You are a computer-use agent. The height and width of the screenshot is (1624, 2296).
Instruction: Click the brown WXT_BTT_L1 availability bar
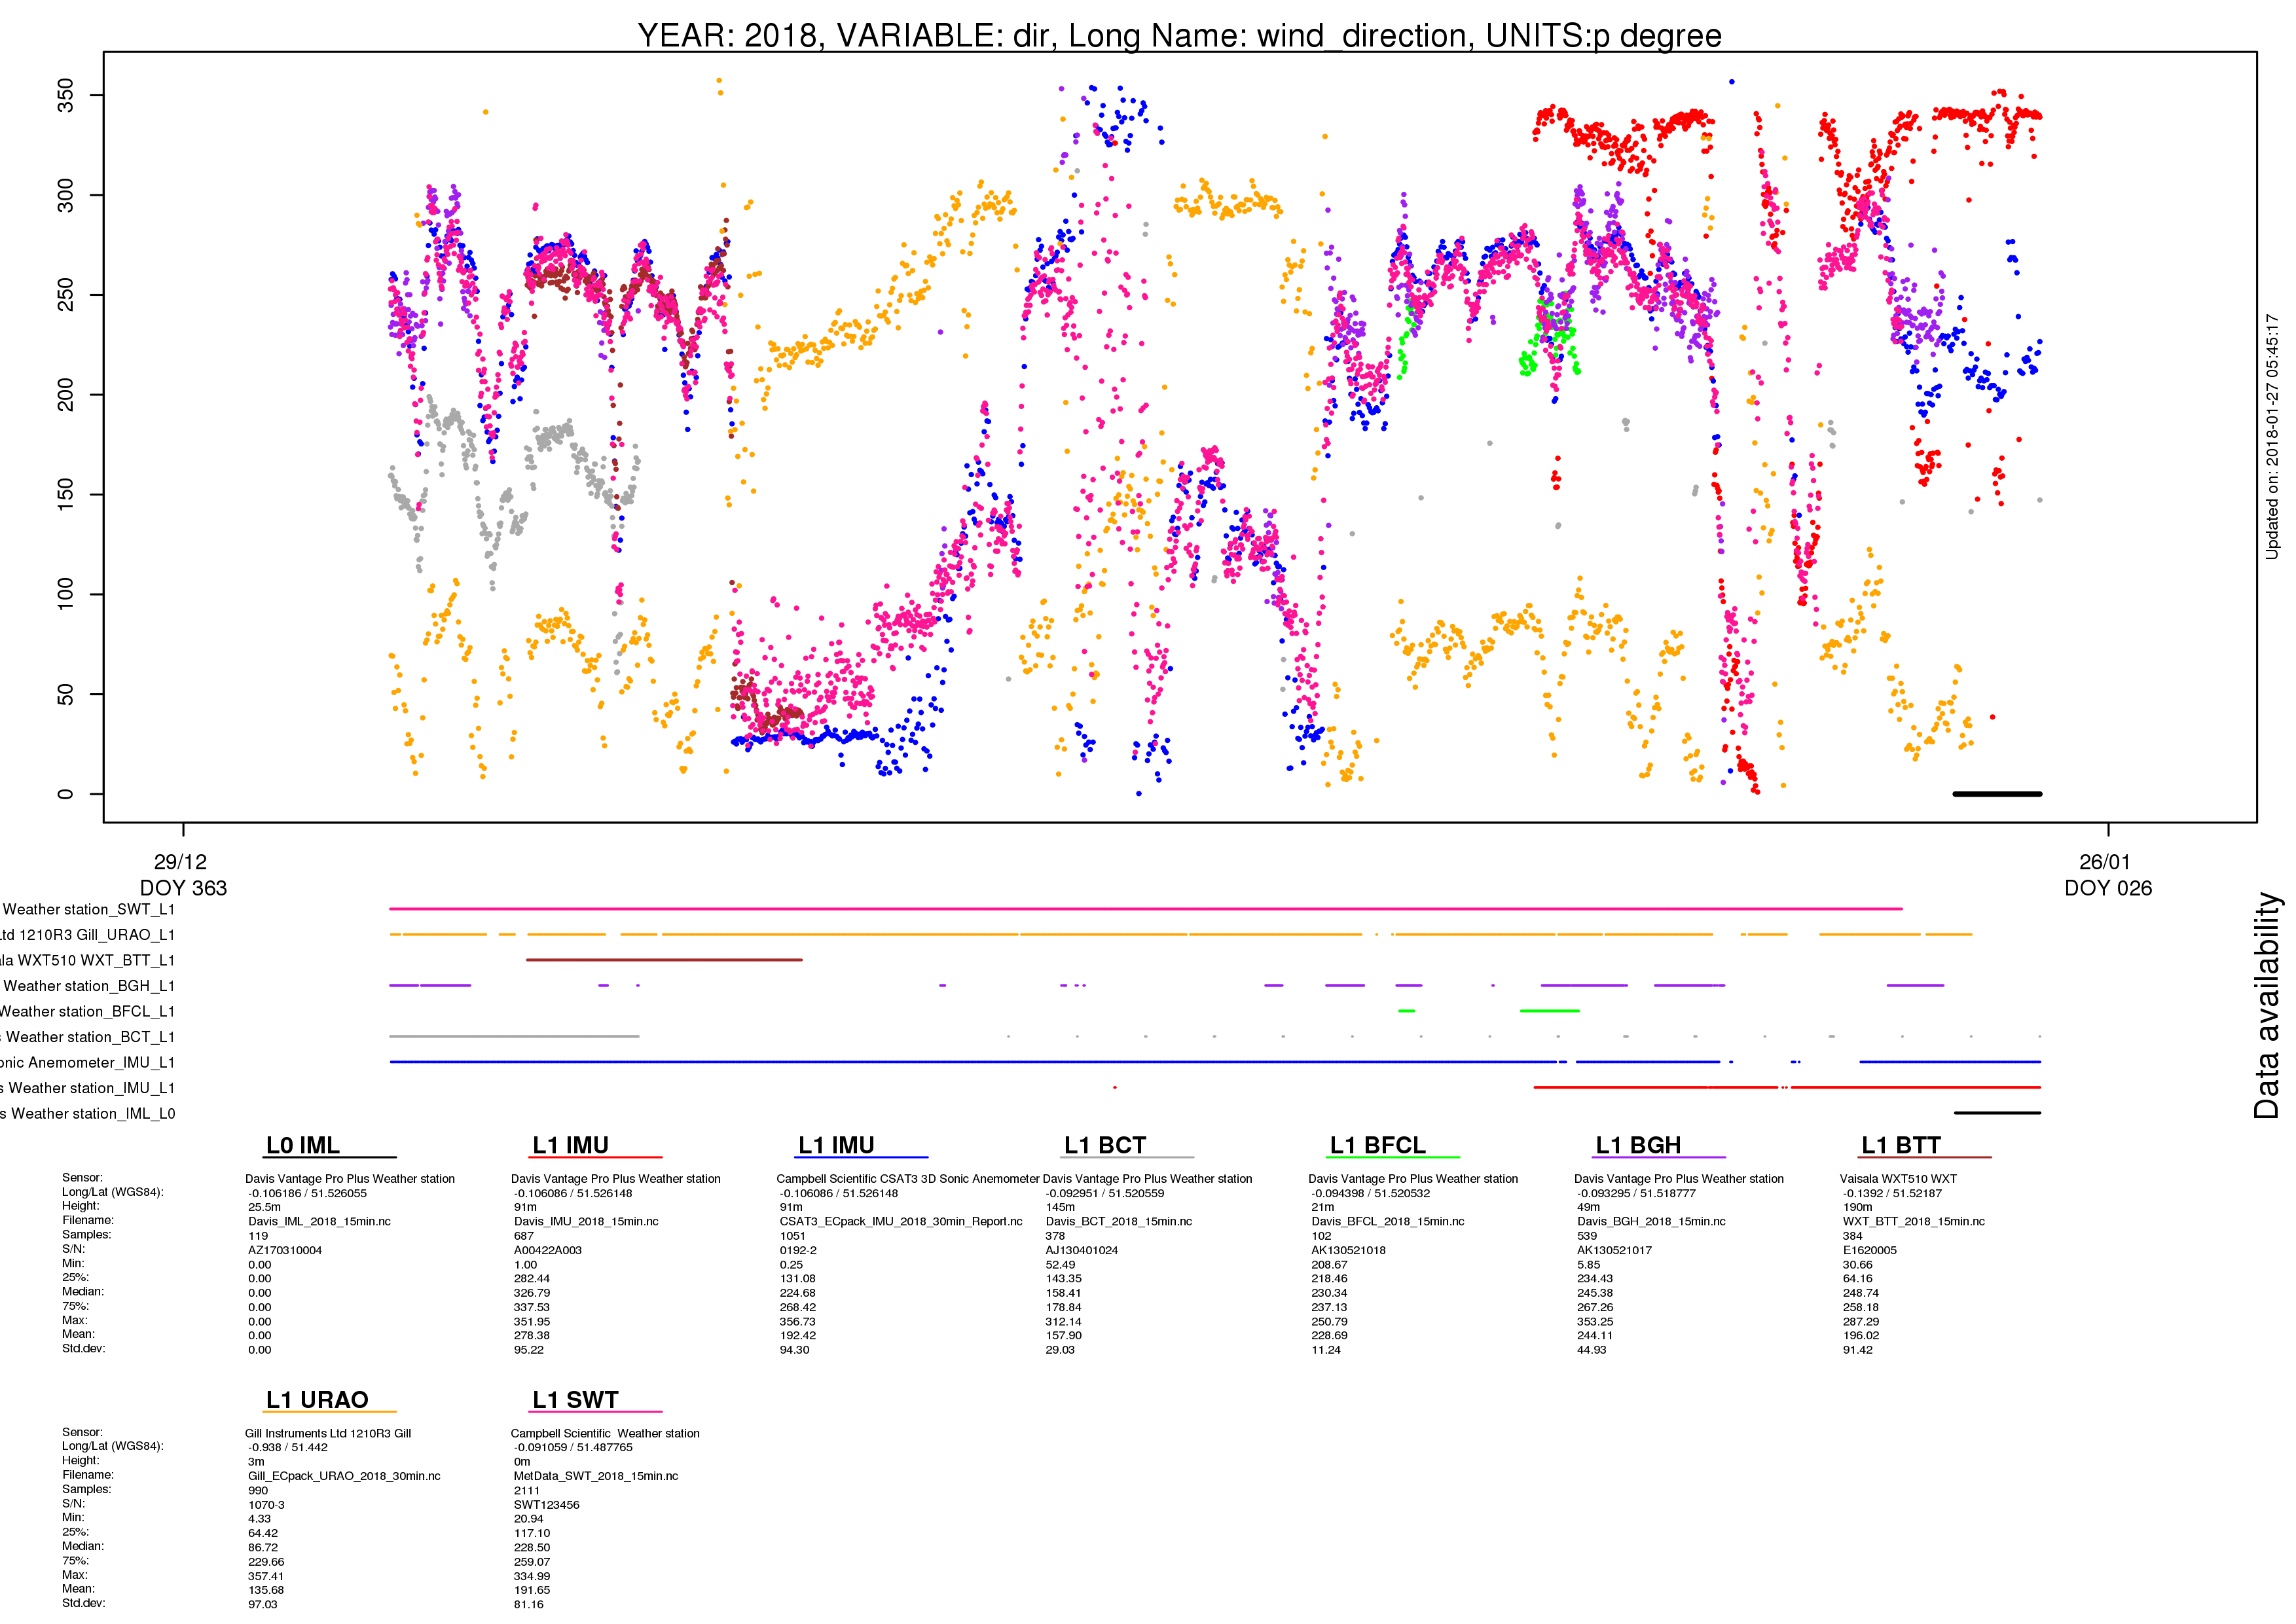pyautogui.click(x=664, y=960)
